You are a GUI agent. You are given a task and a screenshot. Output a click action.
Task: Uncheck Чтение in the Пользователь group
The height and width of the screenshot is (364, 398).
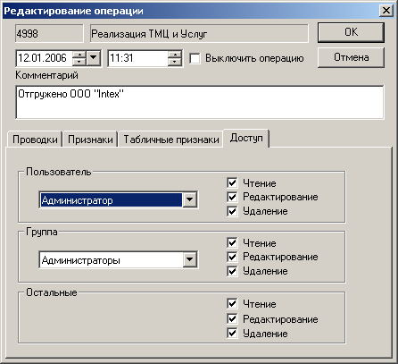pyautogui.click(x=232, y=182)
